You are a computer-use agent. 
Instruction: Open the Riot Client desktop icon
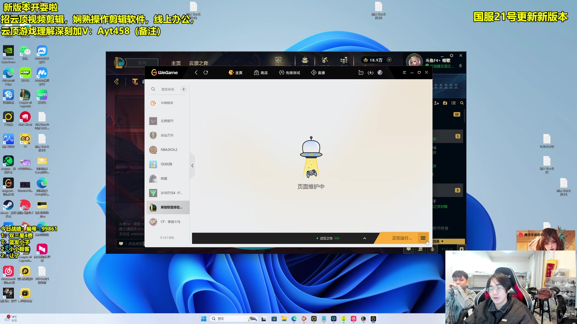(25, 119)
